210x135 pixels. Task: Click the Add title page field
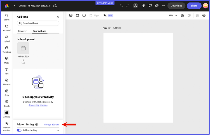[x=117, y=28]
